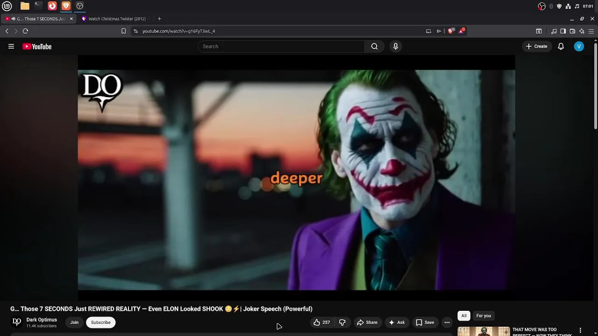Open the Firefox launcher in the panel

tap(52, 6)
